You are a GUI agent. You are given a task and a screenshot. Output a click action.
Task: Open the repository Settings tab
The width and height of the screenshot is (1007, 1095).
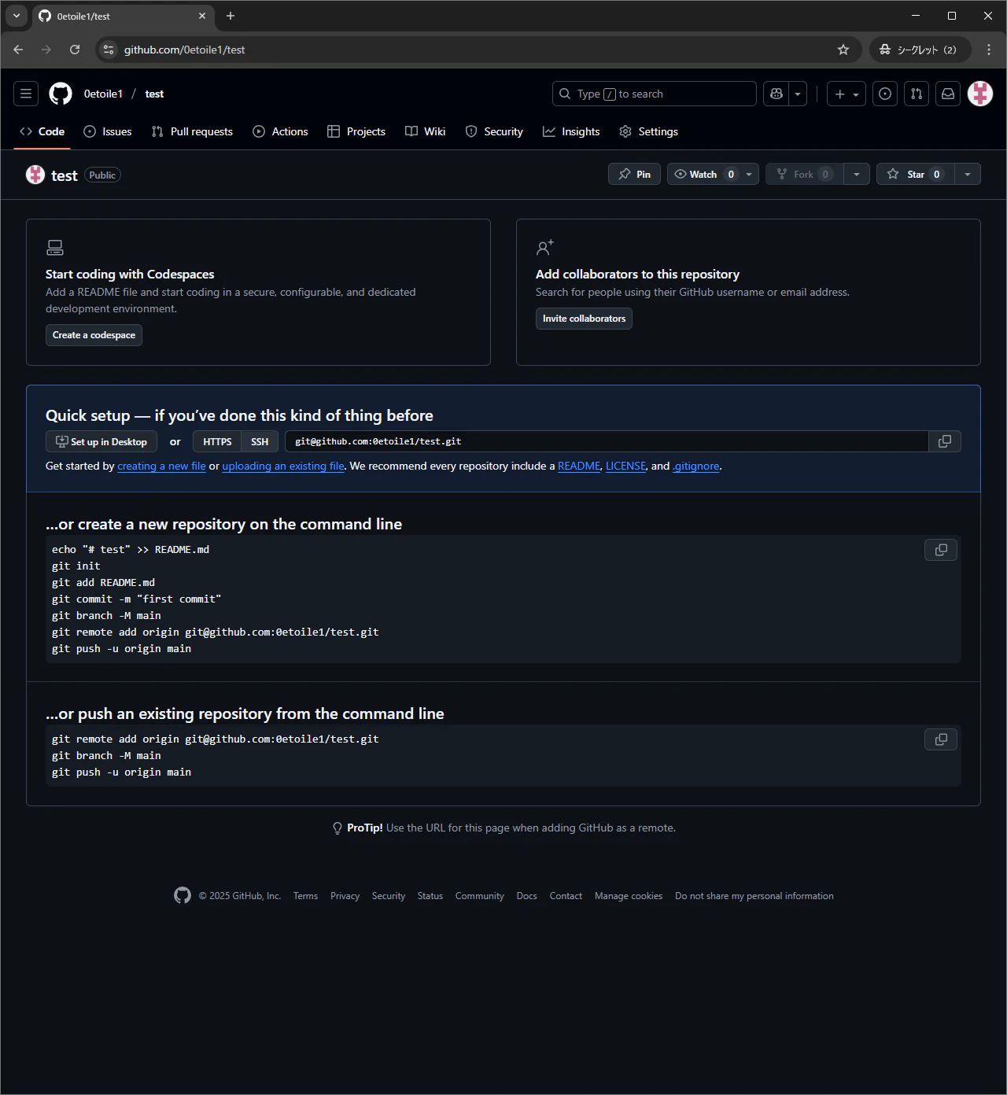(x=649, y=131)
